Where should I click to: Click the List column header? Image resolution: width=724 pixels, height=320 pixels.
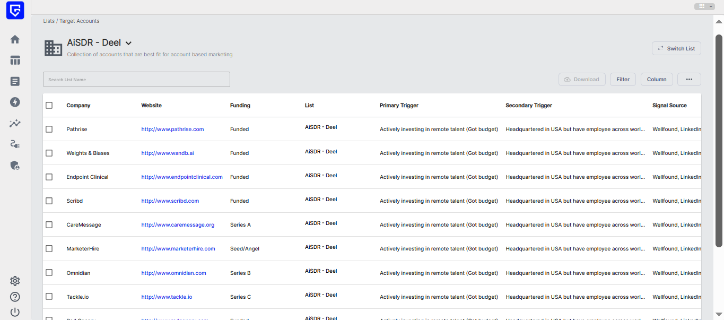309,106
